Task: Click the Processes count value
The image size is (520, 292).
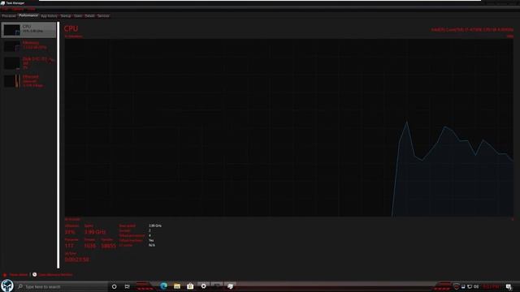Action: pyautogui.click(x=69, y=246)
